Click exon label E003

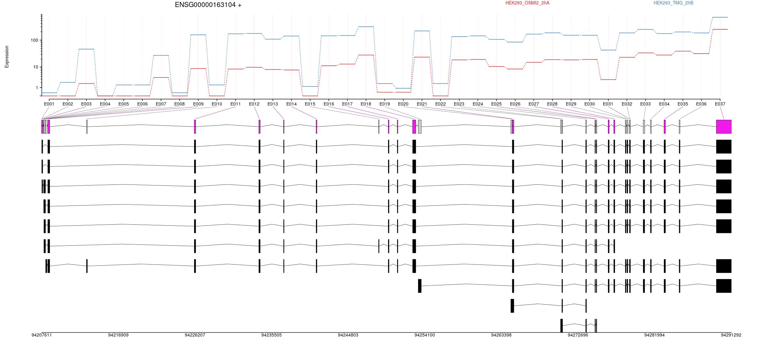tap(86, 104)
